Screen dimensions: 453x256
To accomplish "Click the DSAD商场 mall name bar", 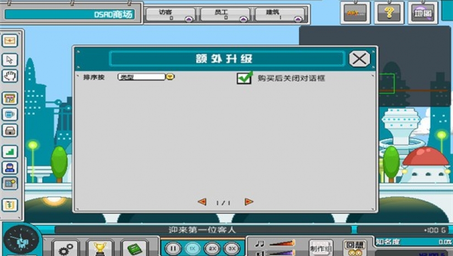I will (70, 14).
